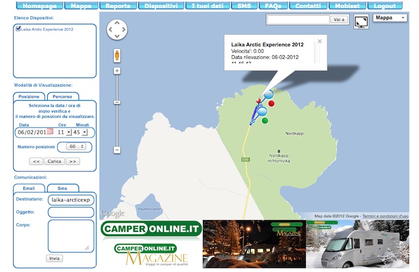Switch to the Sms communication tab

62,188
